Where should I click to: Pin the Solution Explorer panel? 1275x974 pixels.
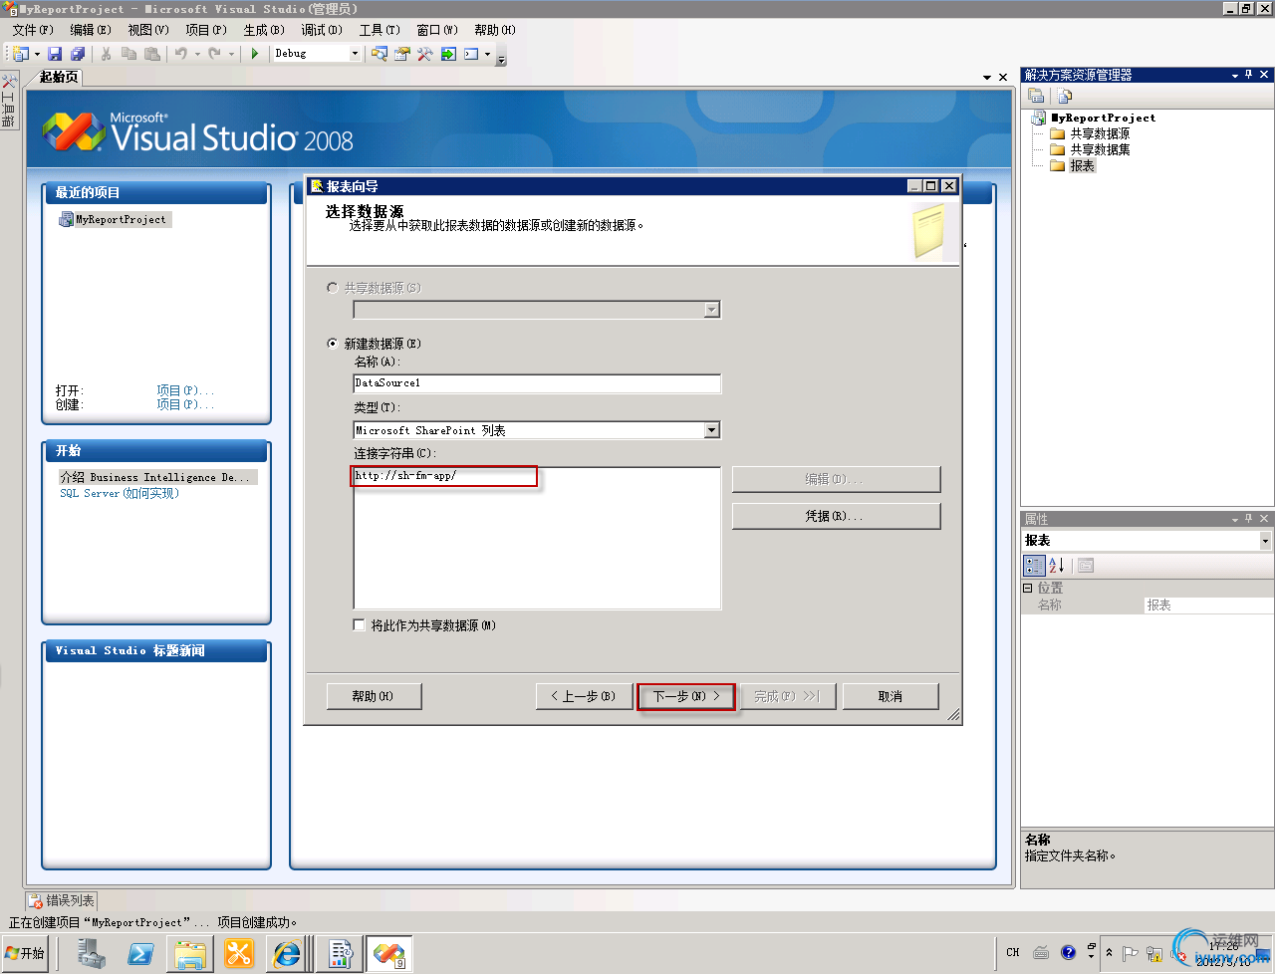(x=1249, y=75)
